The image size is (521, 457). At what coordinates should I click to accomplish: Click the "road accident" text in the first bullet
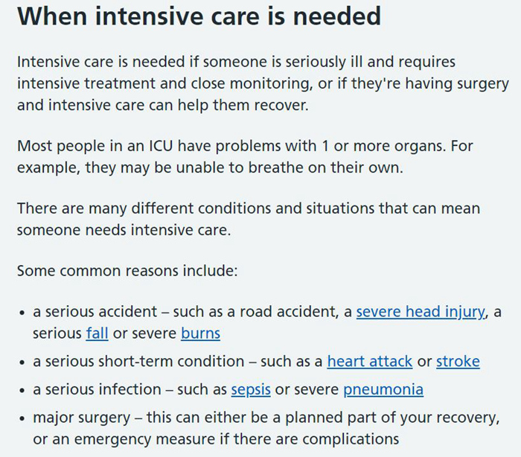(279, 312)
